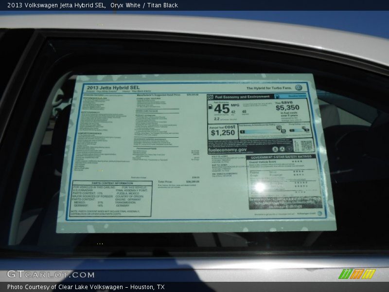
Task: Click the QR code on the fuel label
Action: click(306, 145)
